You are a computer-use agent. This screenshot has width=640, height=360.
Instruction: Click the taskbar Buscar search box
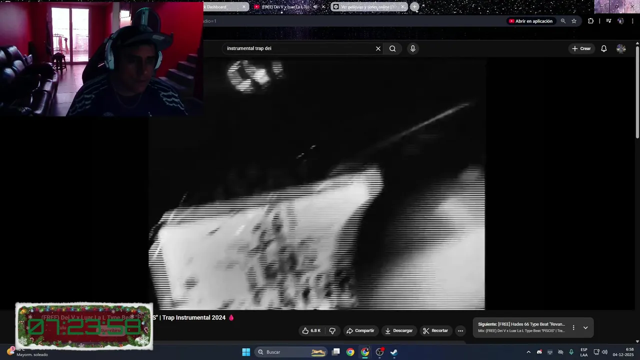(291, 352)
